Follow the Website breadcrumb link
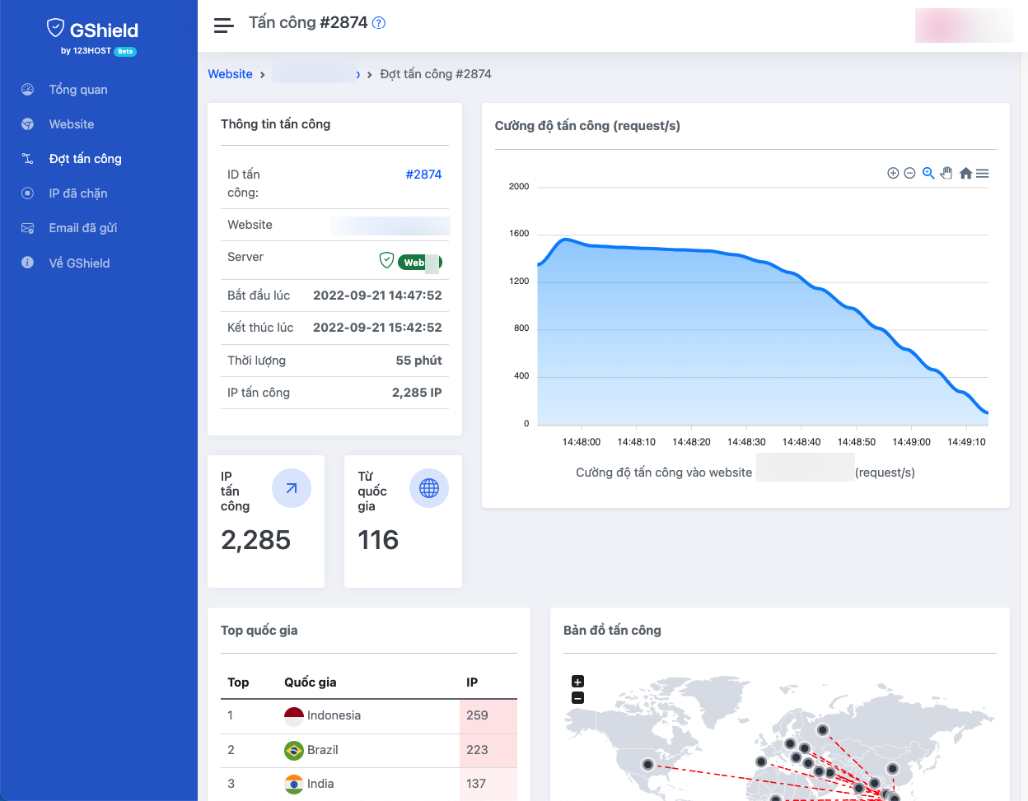 (230, 73)
